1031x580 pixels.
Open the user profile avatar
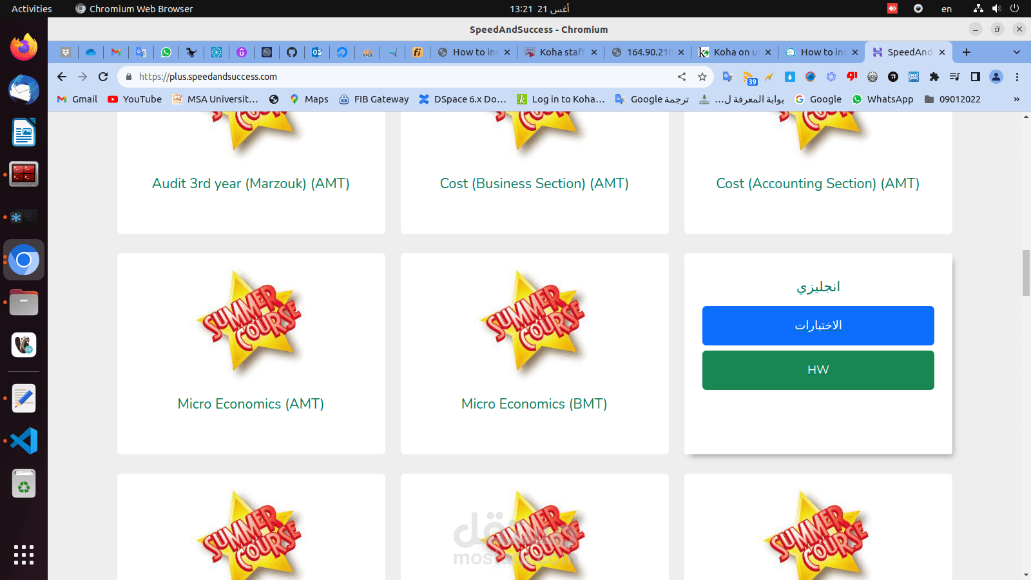pyautogui.click(x=996, y=77)
